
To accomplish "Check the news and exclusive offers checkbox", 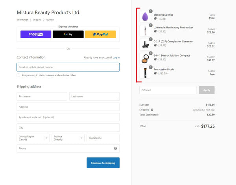I will click(x=18, y=75).
